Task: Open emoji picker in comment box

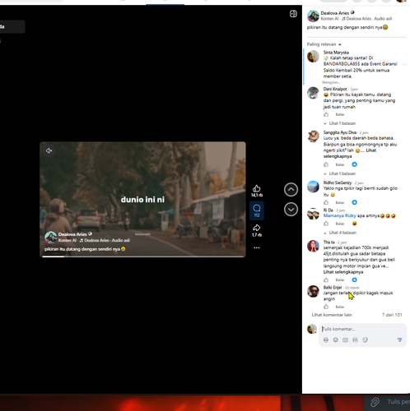Action: pyautogui.click(x=335, y=340)
